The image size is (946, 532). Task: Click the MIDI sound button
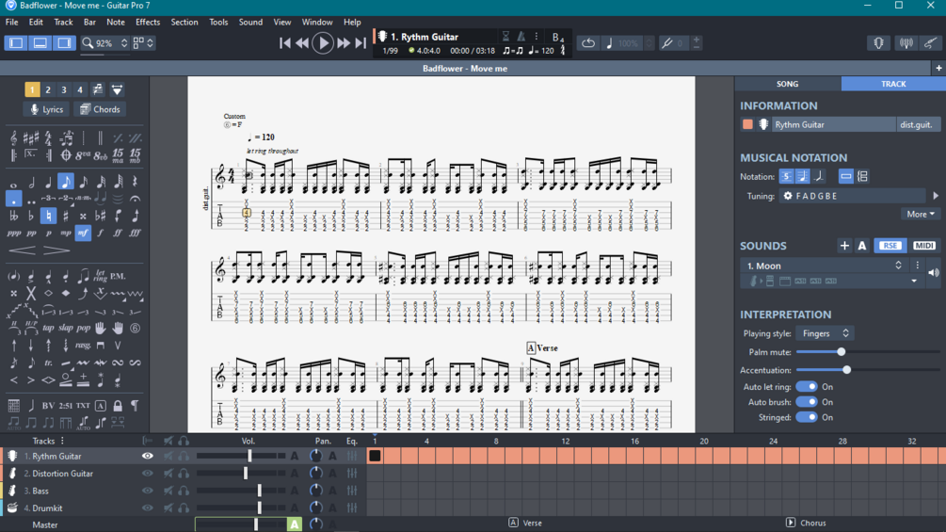coord(923,246)
